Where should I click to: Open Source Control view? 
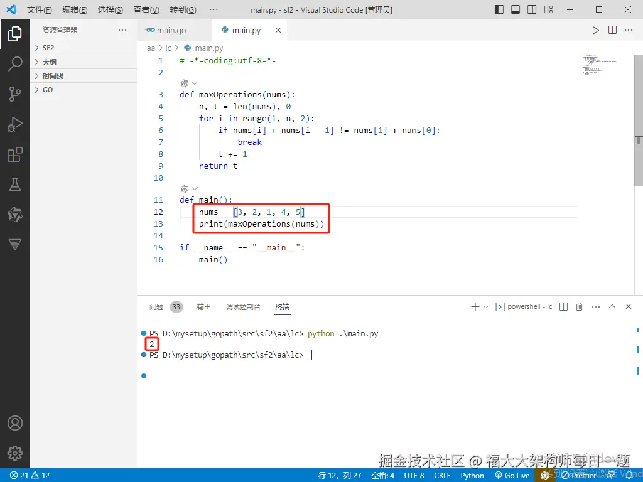(15, 94)
